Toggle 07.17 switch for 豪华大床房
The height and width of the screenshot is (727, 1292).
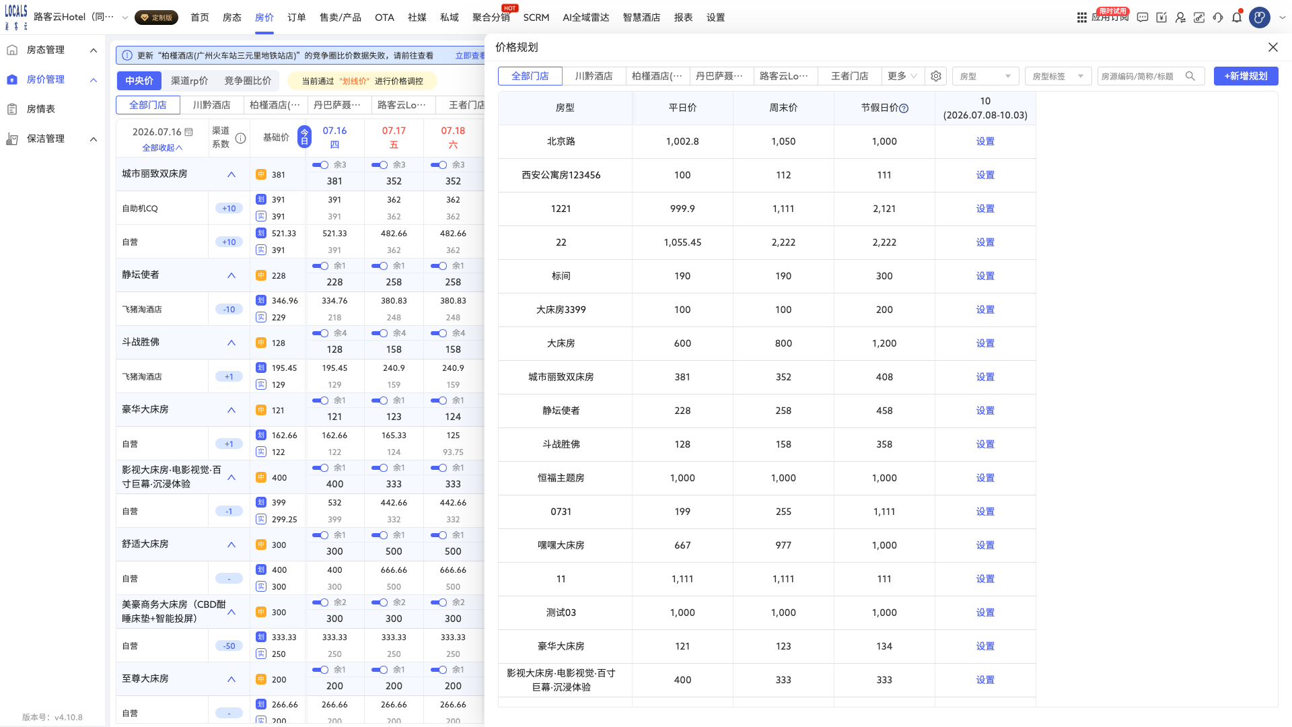380,401
